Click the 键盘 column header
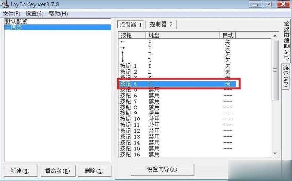The width and height of the screenshot is (292, 181). (x=183, y=35)
